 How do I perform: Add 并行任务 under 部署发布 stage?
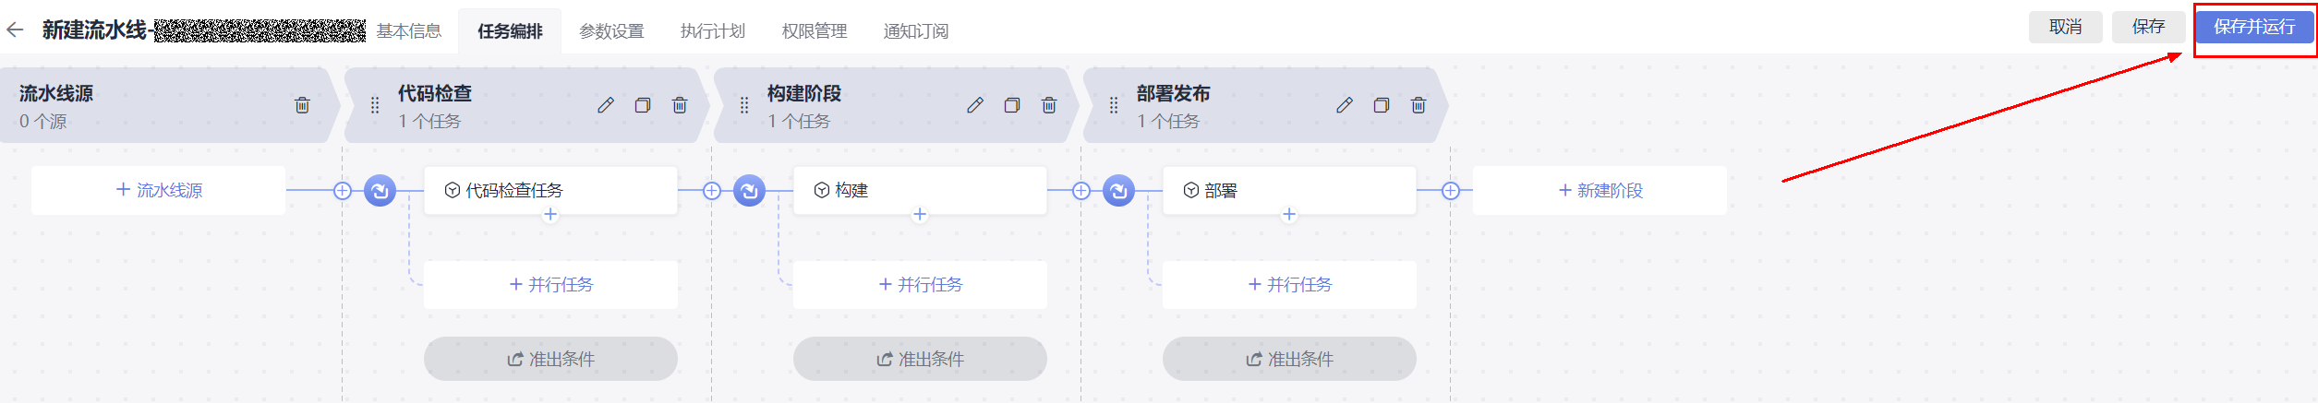pos(1289,284)
